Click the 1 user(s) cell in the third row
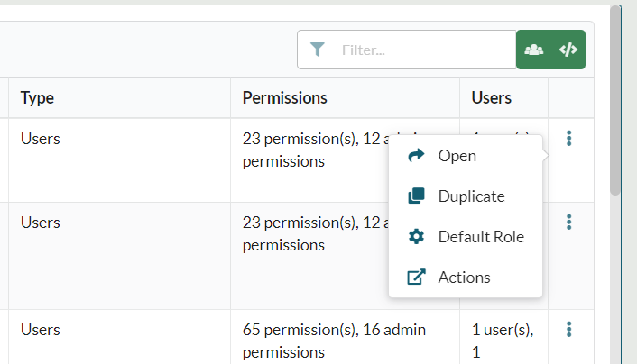Viewport: 637px width, 364px height. pyautogui.click(x=502, y=340)
